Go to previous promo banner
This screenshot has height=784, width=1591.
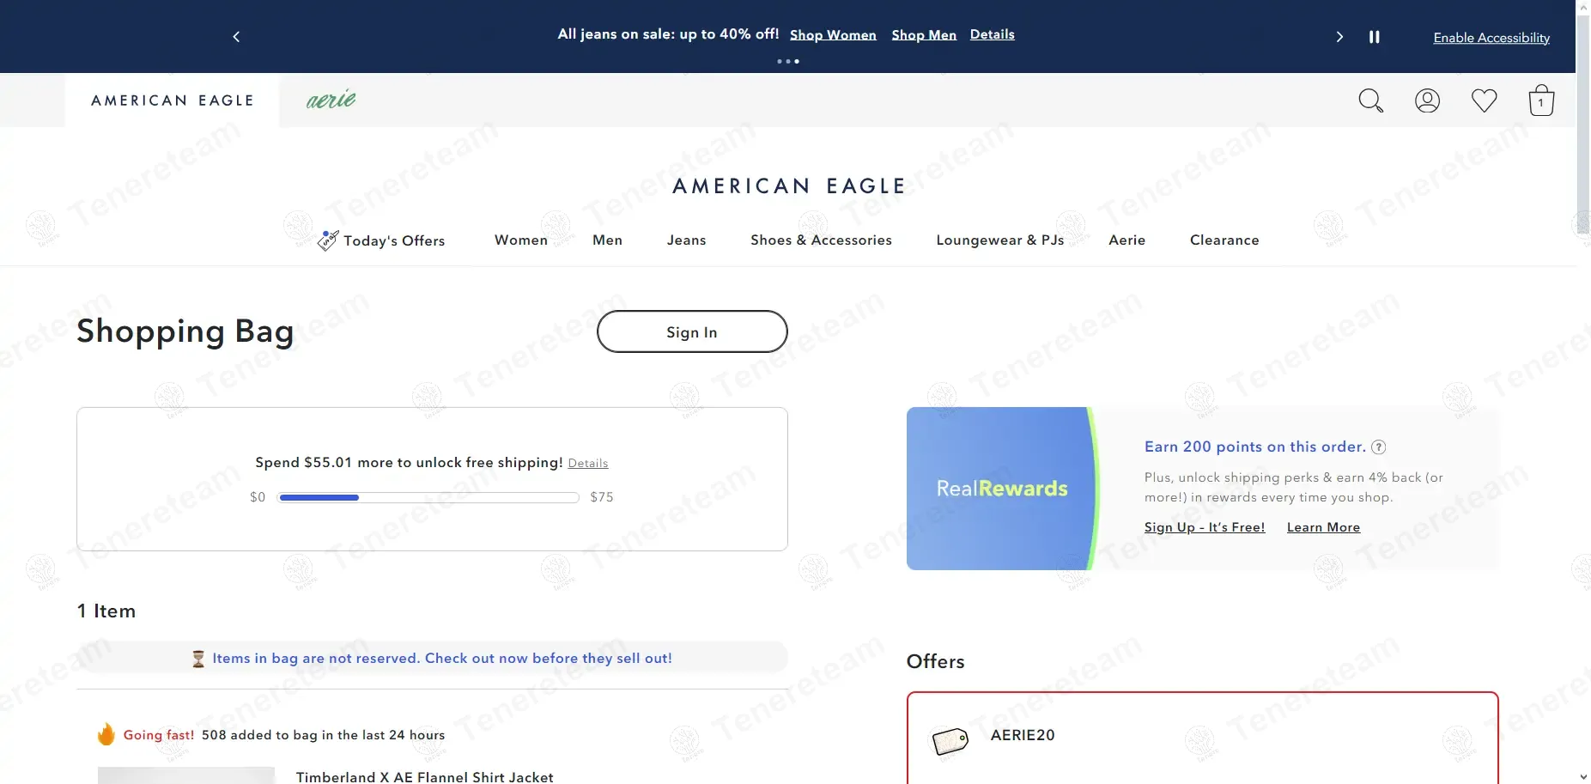pyautogui.click(x=236, y=37)
